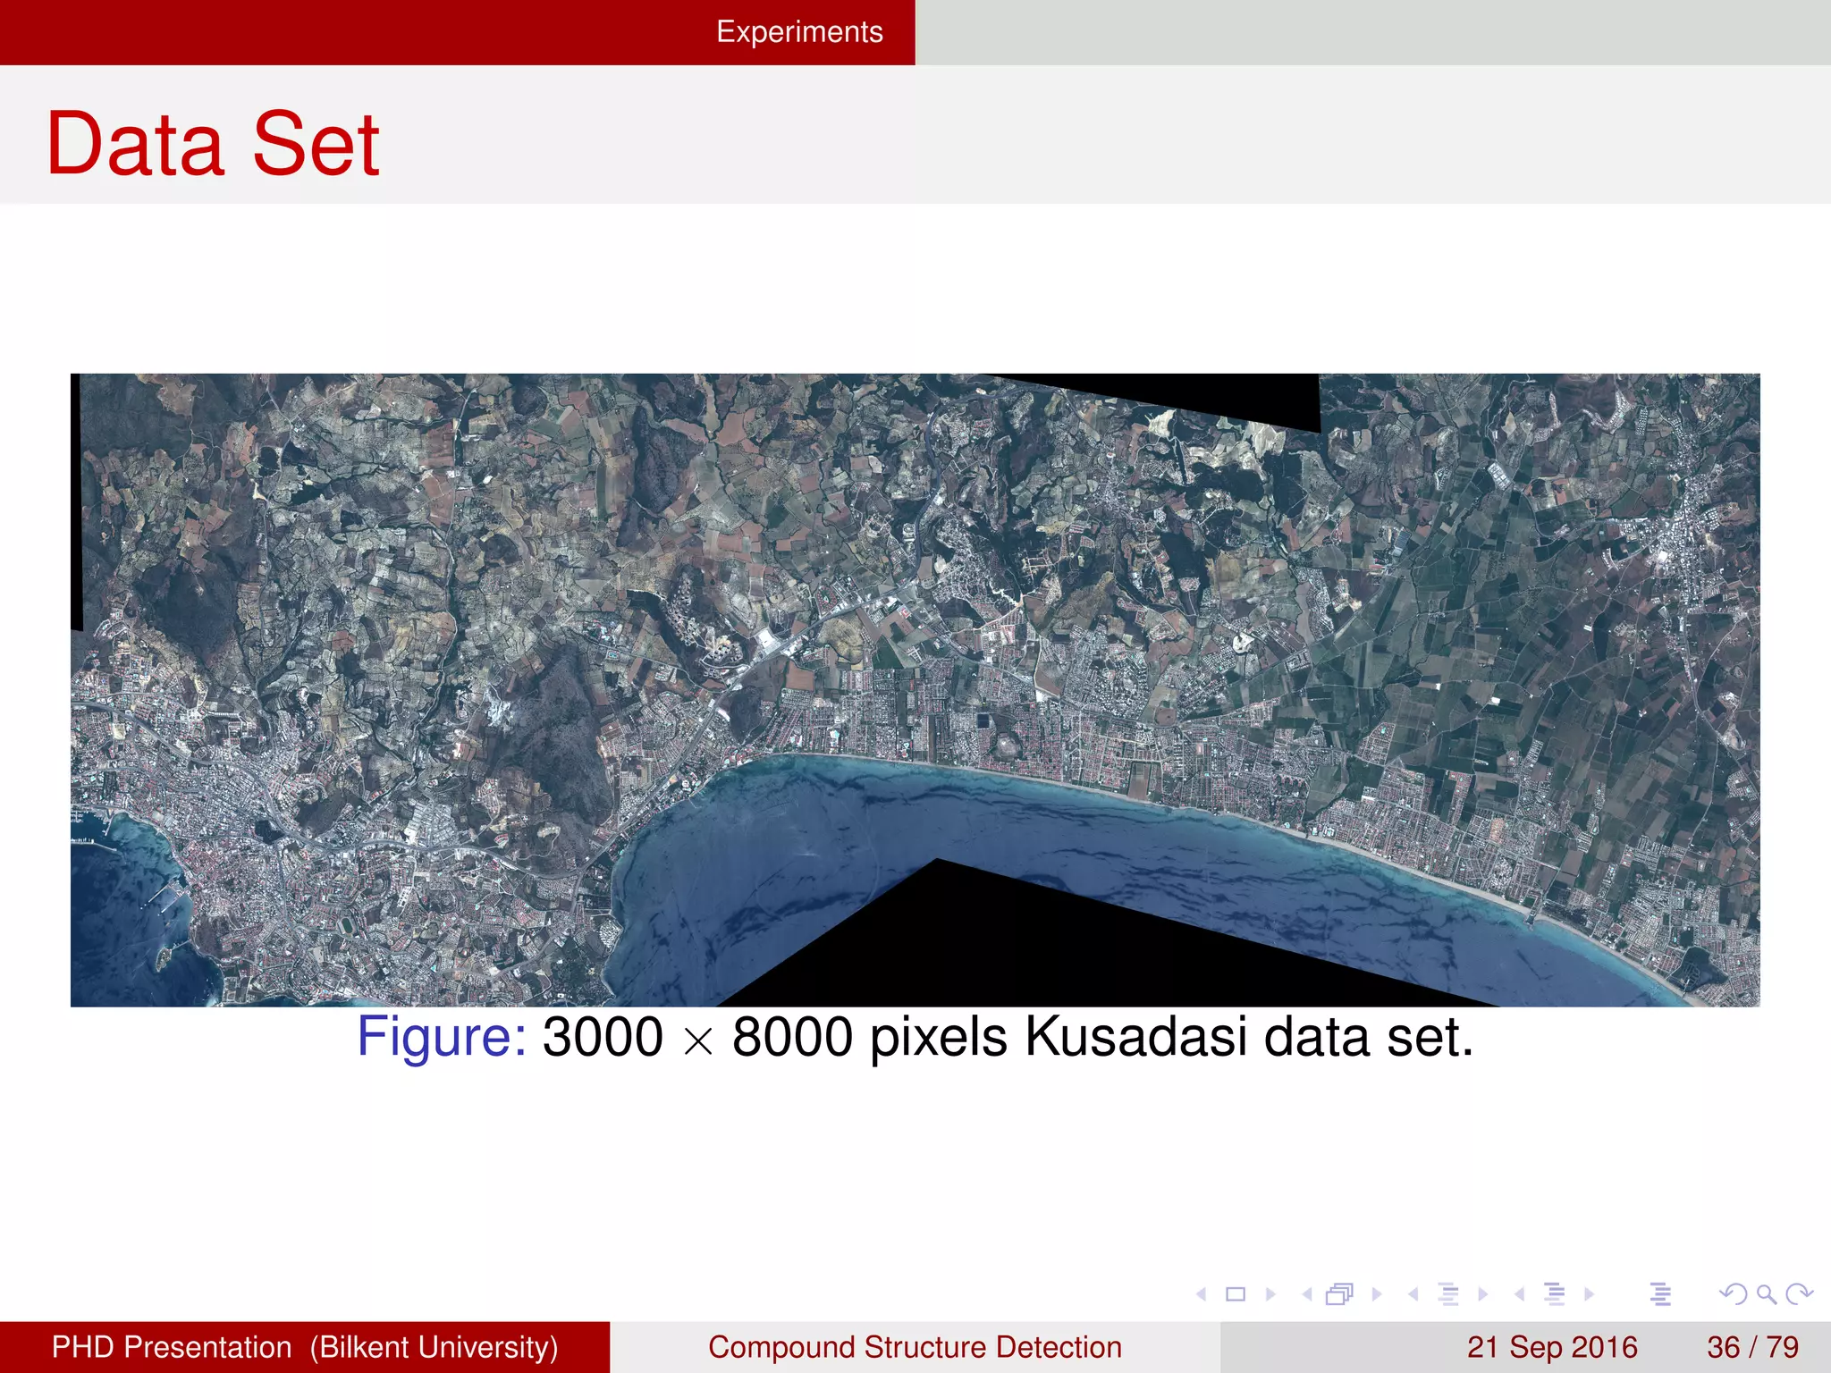Click PHD Presentation (Bilkent University) footer
Image resolution: width=1831 pixels, height=1373 pixels.
pyautogui.click(x=305, y=1347)
